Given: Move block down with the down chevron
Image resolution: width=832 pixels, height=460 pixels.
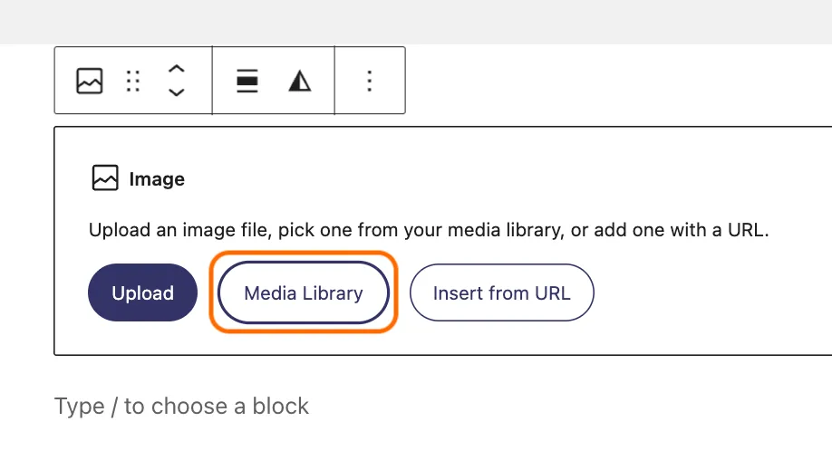Looking at the screenshot, I should [176, 92].
